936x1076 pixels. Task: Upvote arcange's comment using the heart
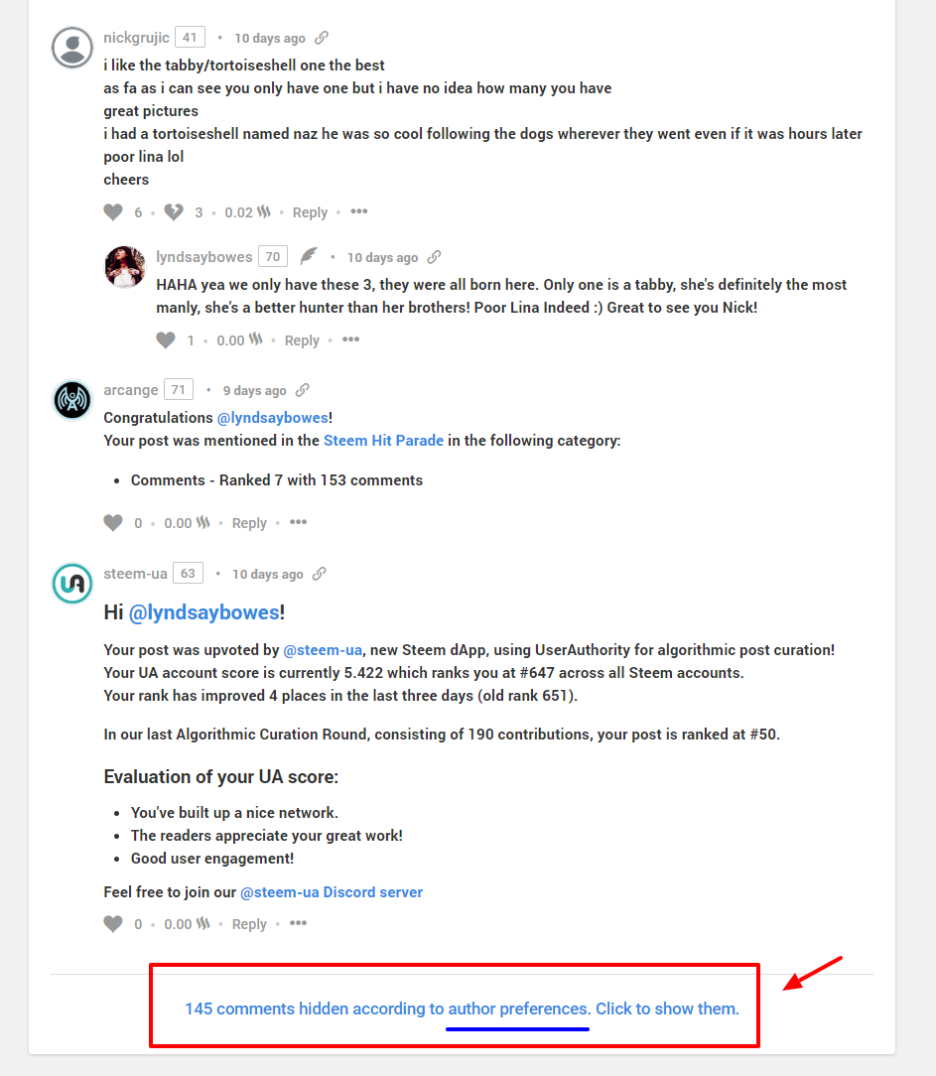click(x=113, y=523)
